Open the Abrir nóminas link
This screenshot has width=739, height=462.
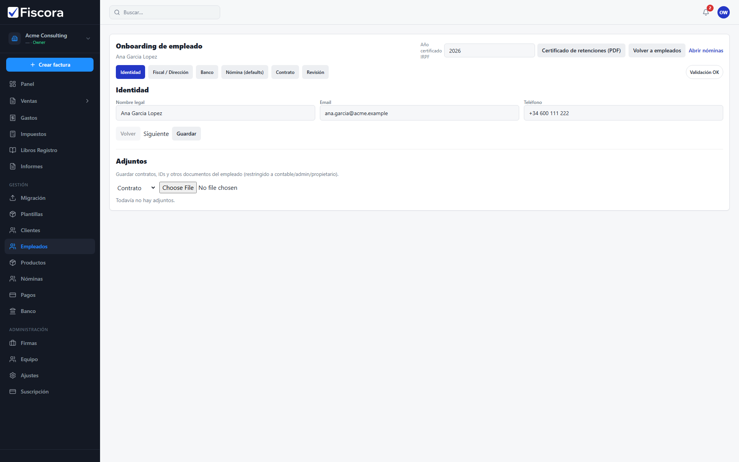pyautogui.click(x=706, y=50)
